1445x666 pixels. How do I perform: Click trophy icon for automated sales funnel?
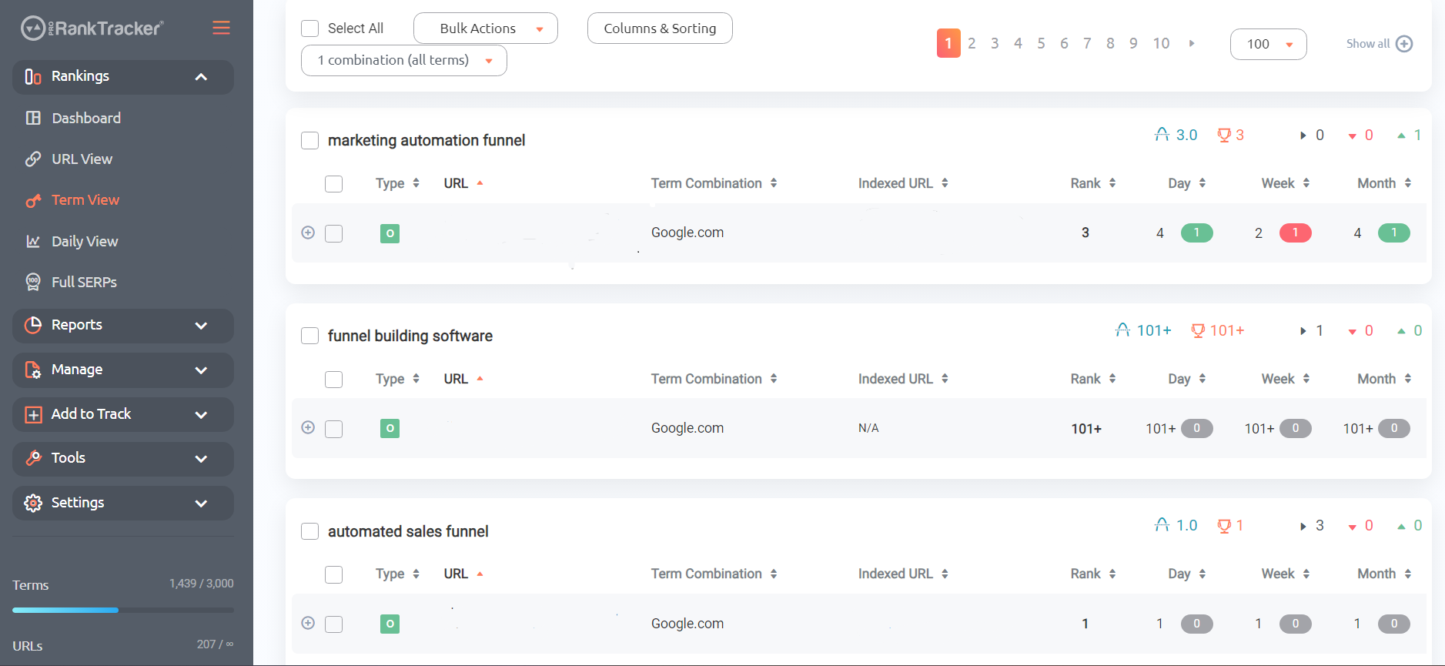point(1224,526)
